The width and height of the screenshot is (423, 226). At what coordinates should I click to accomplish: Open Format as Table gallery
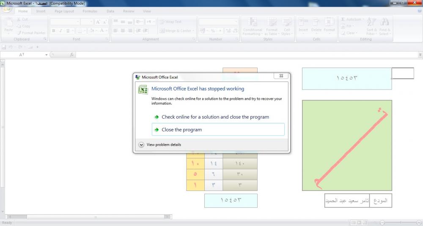point(272,26)
